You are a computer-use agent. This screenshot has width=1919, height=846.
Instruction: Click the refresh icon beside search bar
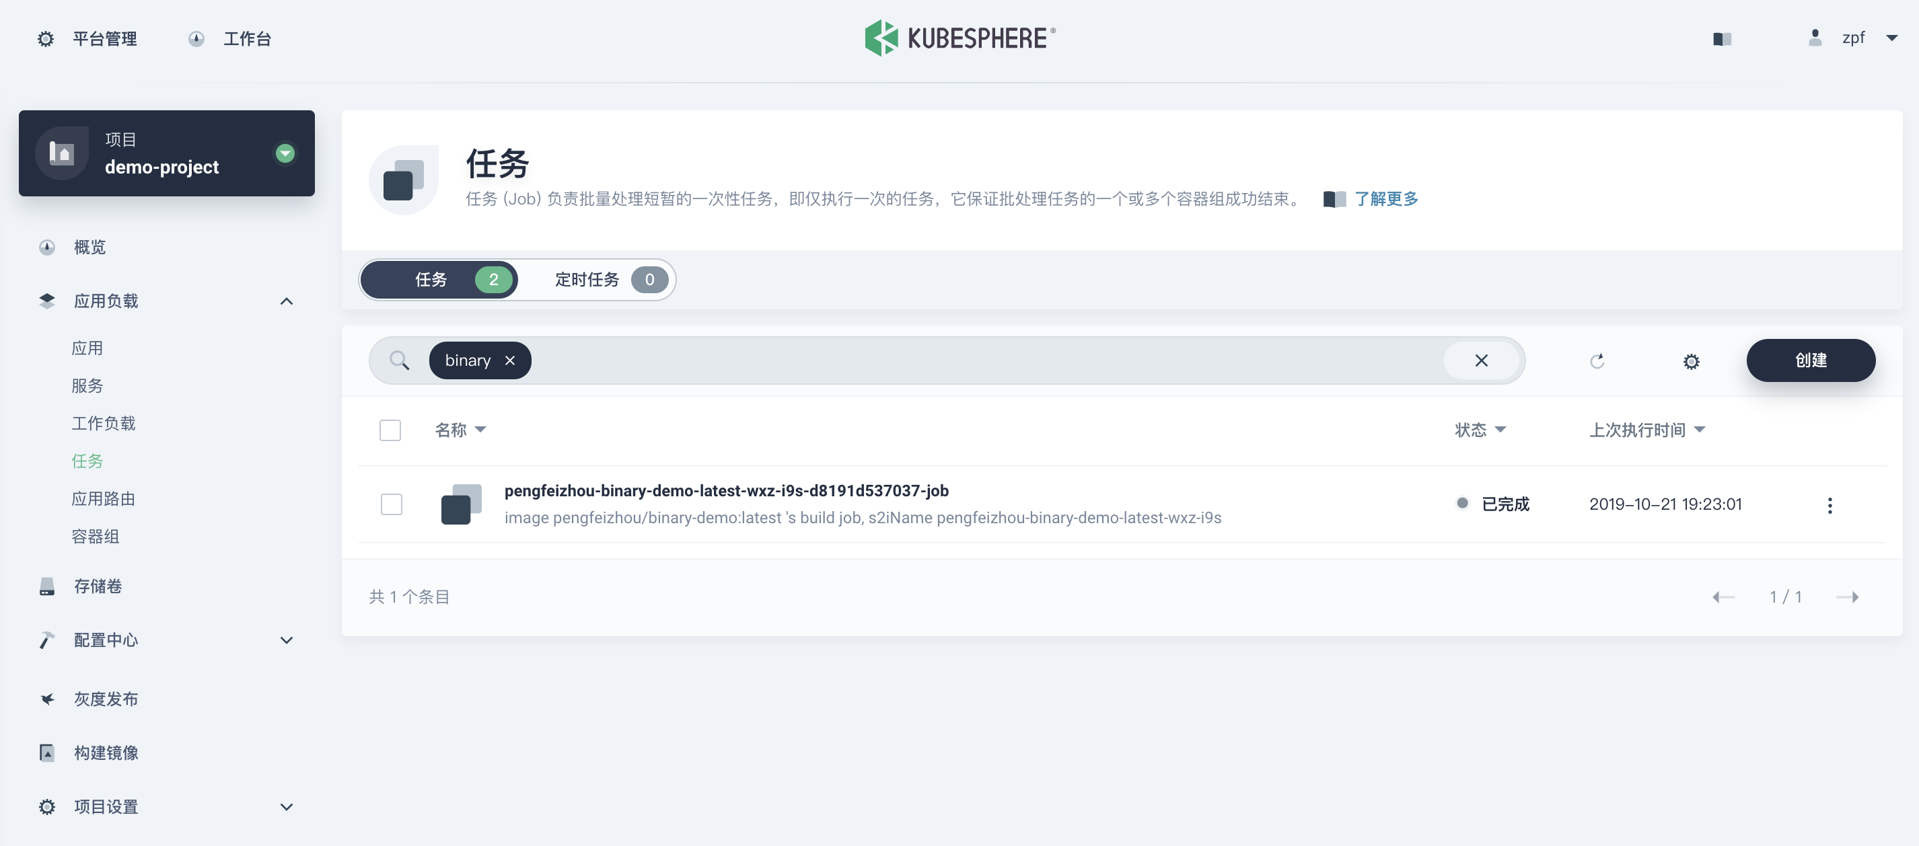pos(1597,361)
